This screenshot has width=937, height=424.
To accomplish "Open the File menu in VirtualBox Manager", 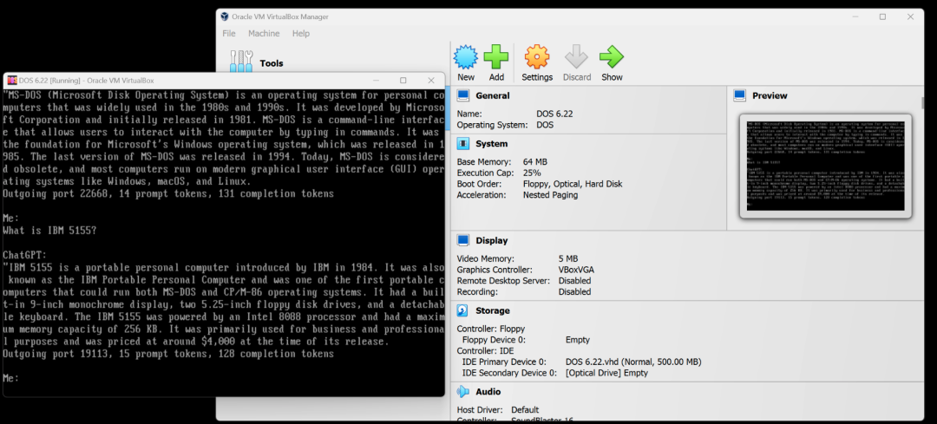I will [229, 34].
